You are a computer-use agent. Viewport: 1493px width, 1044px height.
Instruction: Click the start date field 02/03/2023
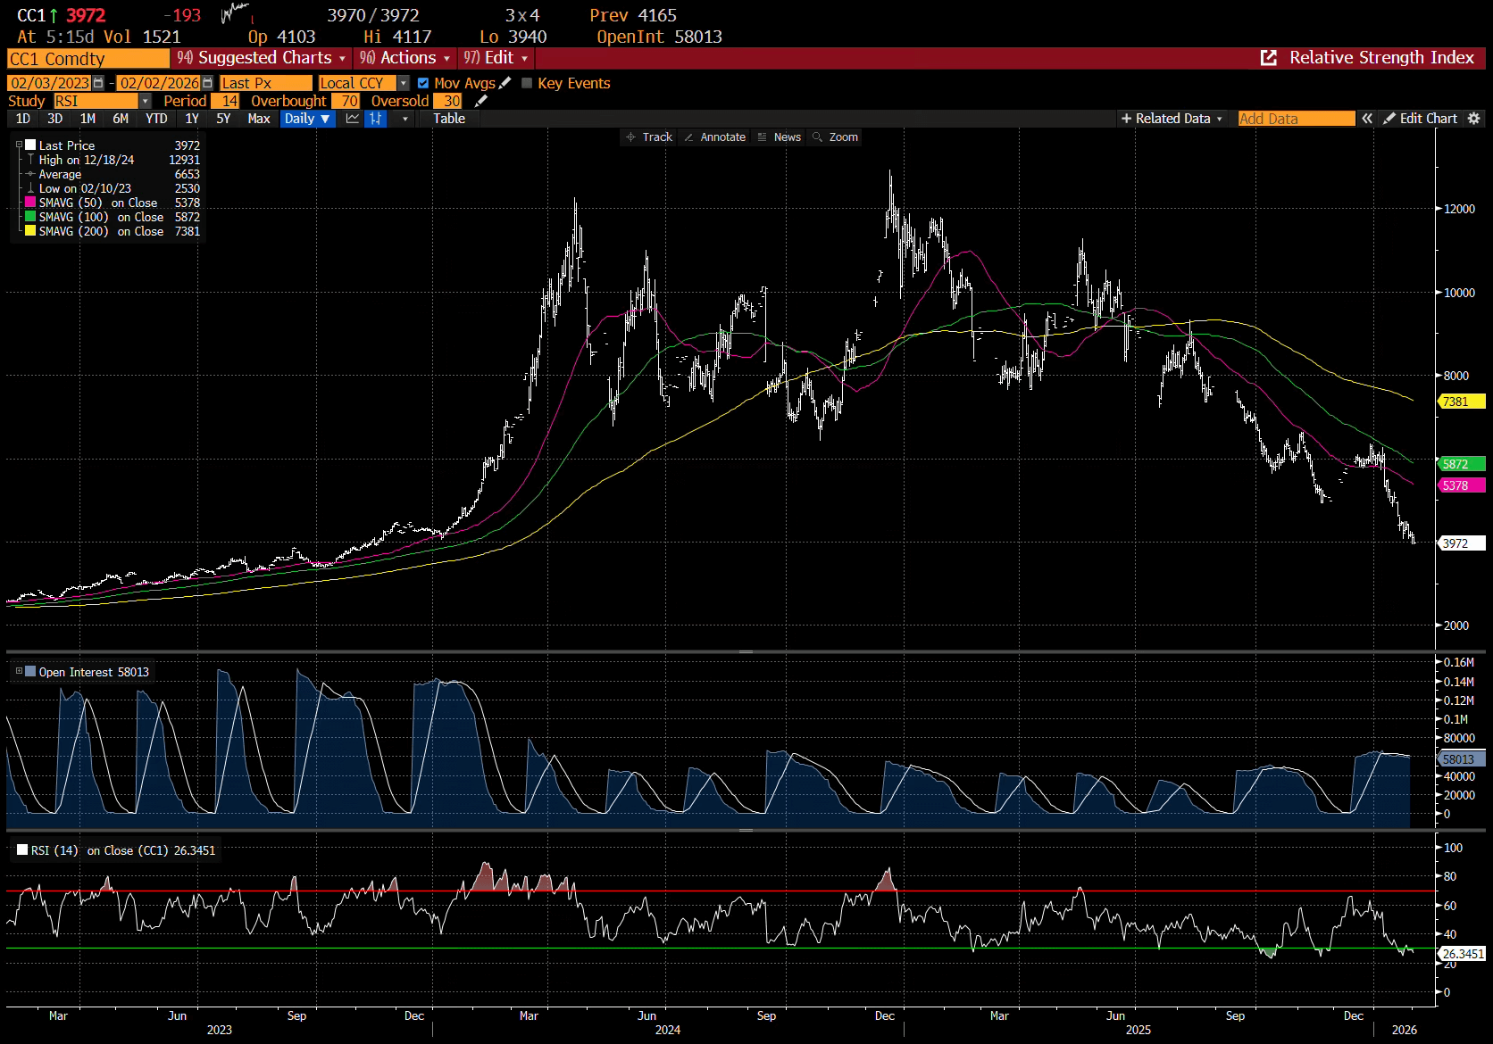tap(50, 83)
